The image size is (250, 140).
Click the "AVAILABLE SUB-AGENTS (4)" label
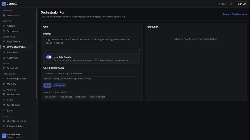pyautogui.click(x=57, y=92)
